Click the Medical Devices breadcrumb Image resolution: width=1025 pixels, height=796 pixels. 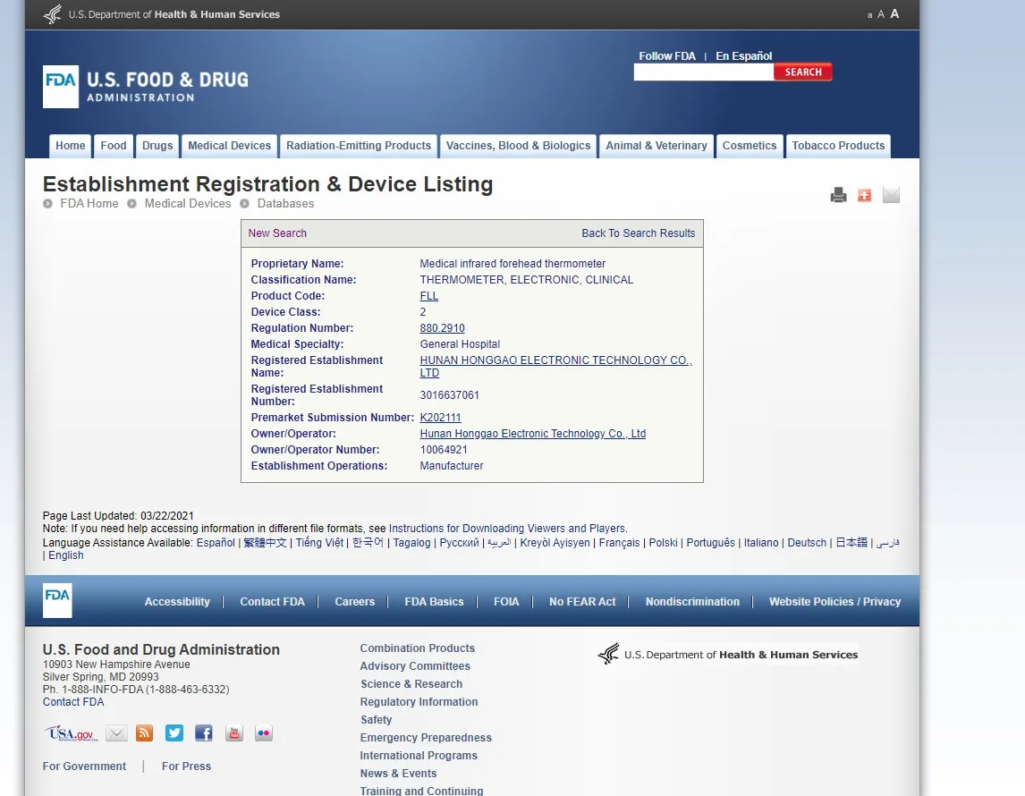click(x=188, y=203)
